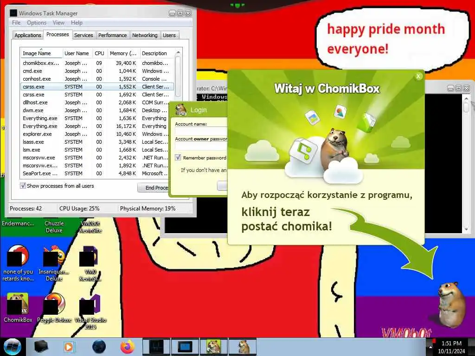Screen dimensions: 475x356
Task: Toggle Show processes from all users
Action: [23, 185]
